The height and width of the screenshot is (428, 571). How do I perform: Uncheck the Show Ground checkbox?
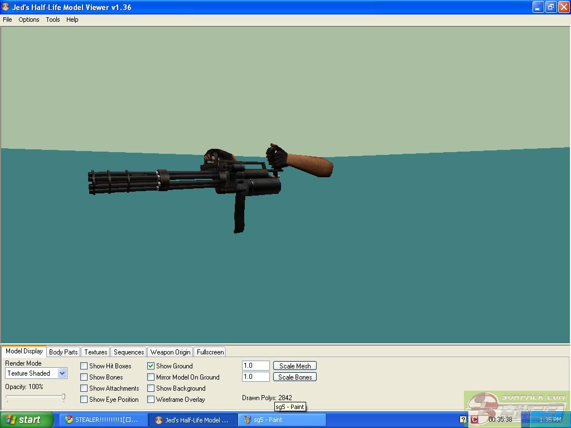tap(151, 366)
